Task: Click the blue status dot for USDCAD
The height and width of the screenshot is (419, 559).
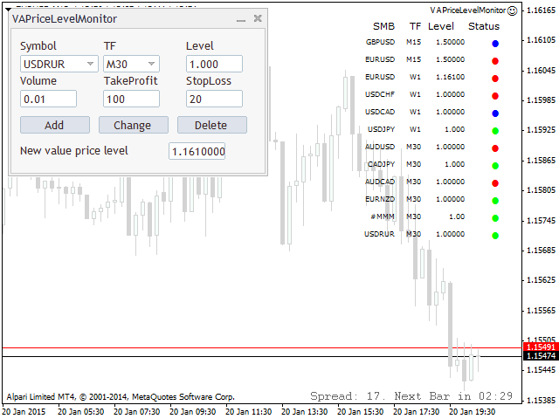Action: (x=495, y=113)
